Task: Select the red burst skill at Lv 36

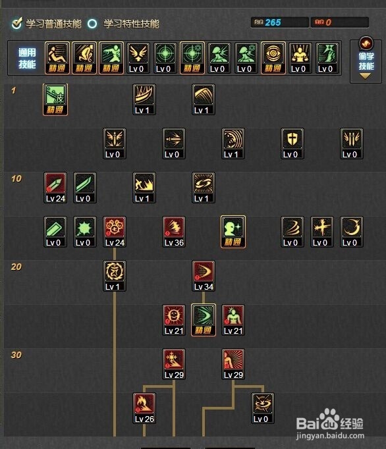Action: pyautogui.click(x=174, y=232)
